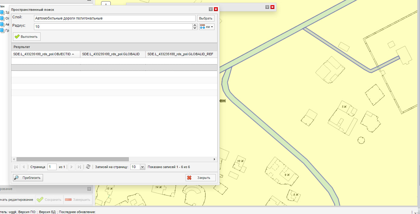This screenshot has height=214, width=420.
Task: Click Выбрать to choose a layer
Action: 206,18
